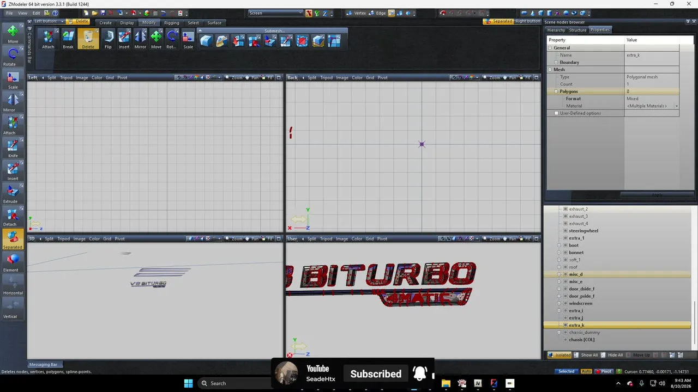Choose the Attach tool in left sidebar

pyautogui.click(x=13, y=125)
